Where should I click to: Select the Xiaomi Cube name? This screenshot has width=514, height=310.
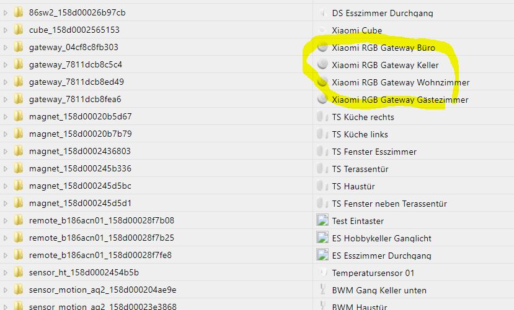click(357, 30)
